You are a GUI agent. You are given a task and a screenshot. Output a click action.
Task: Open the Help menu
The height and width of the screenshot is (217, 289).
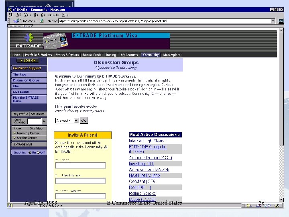point(65,15)
